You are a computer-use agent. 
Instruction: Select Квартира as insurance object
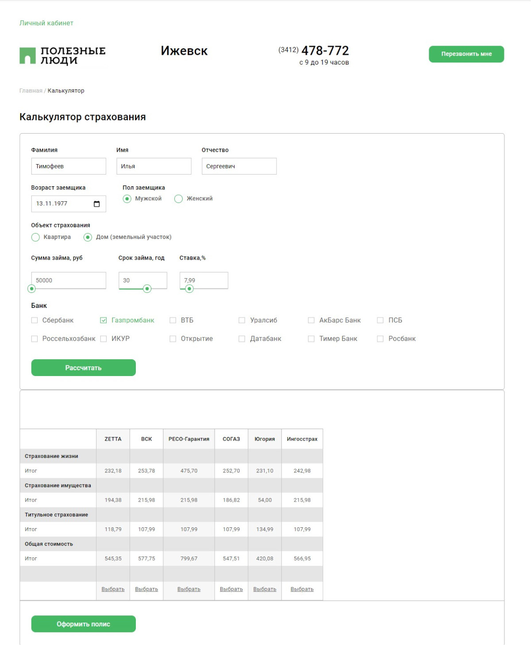click(x=35, y=237)
